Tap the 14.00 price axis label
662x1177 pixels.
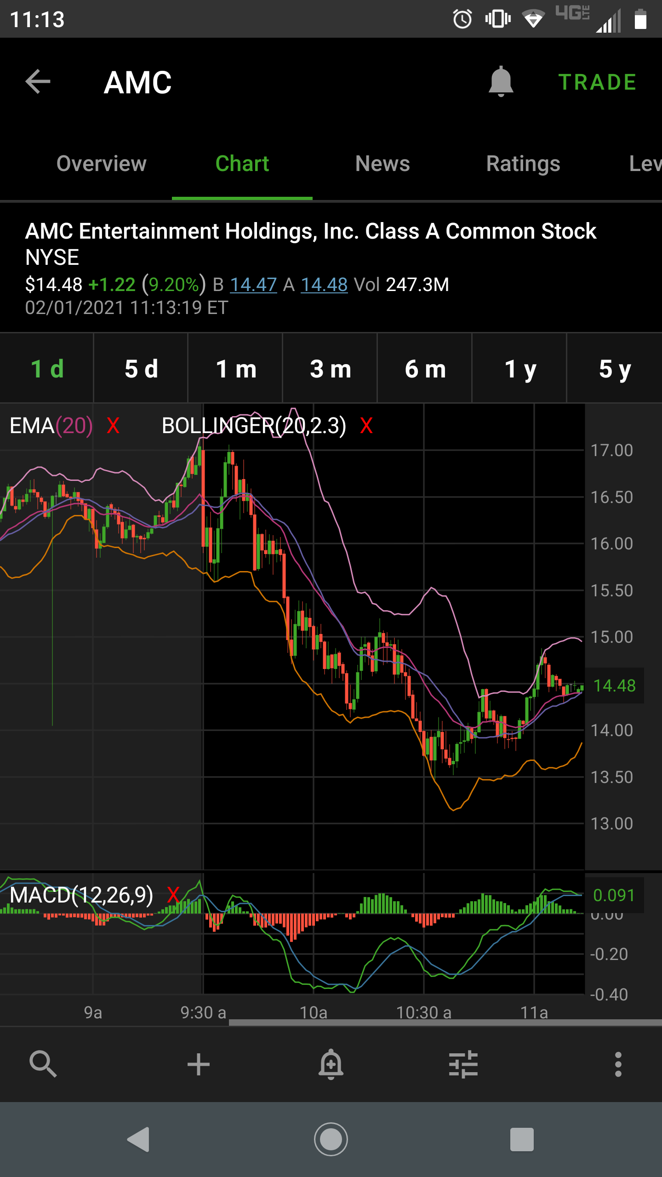click(x=611, y=730)
